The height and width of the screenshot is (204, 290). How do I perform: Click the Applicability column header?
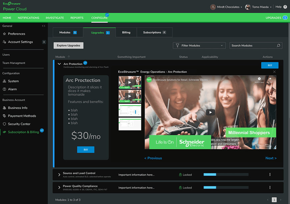[x=210, y=57]
